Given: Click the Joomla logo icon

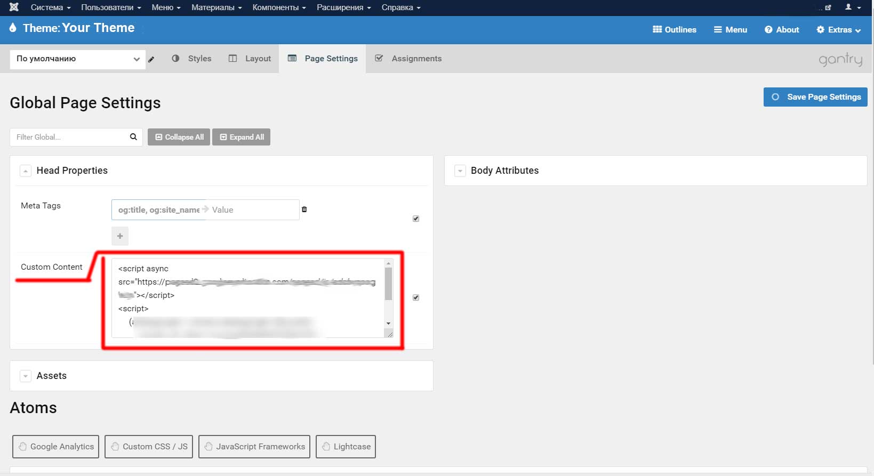Looking at the screenshot, I should [14, 7].
